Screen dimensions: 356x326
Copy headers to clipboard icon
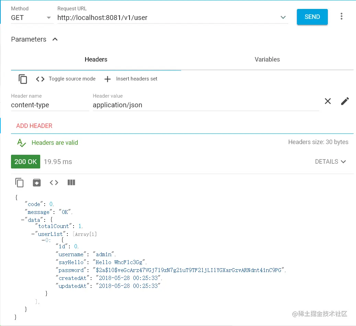22,79
